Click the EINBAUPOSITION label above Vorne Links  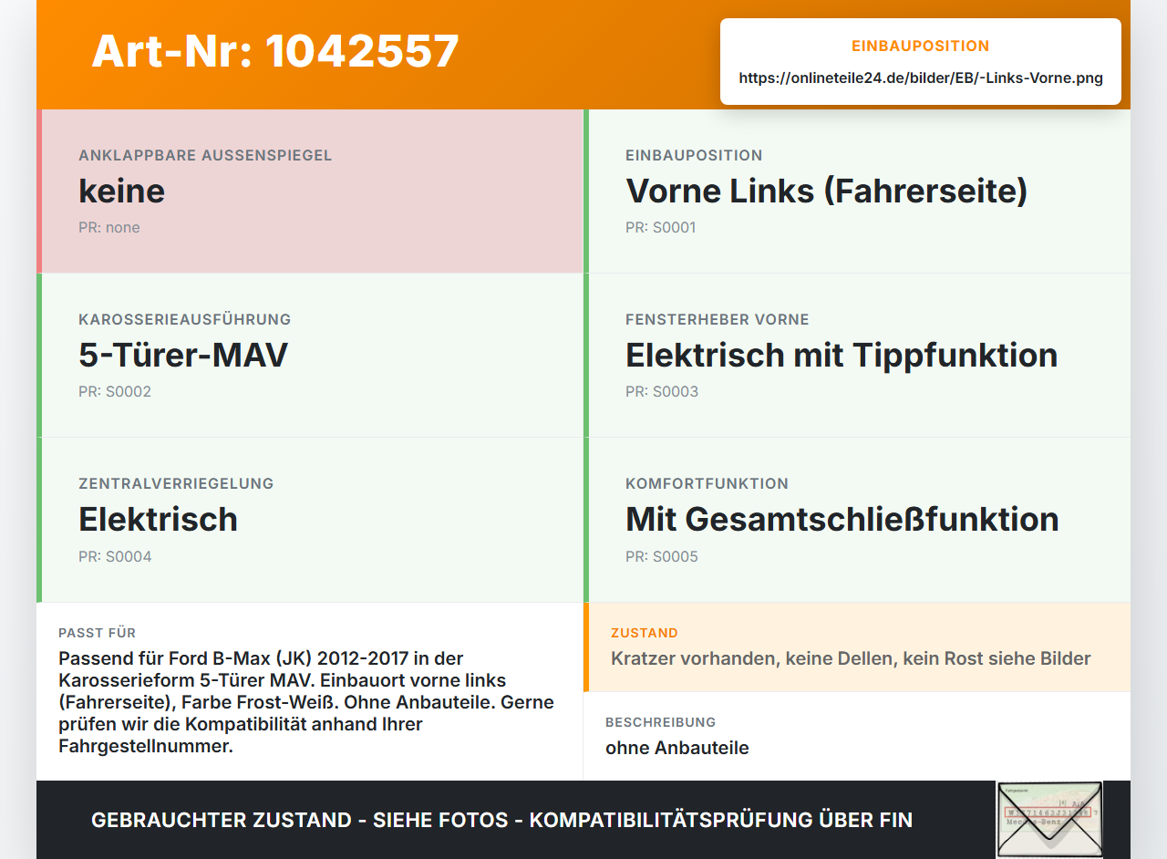pos(694,155)
